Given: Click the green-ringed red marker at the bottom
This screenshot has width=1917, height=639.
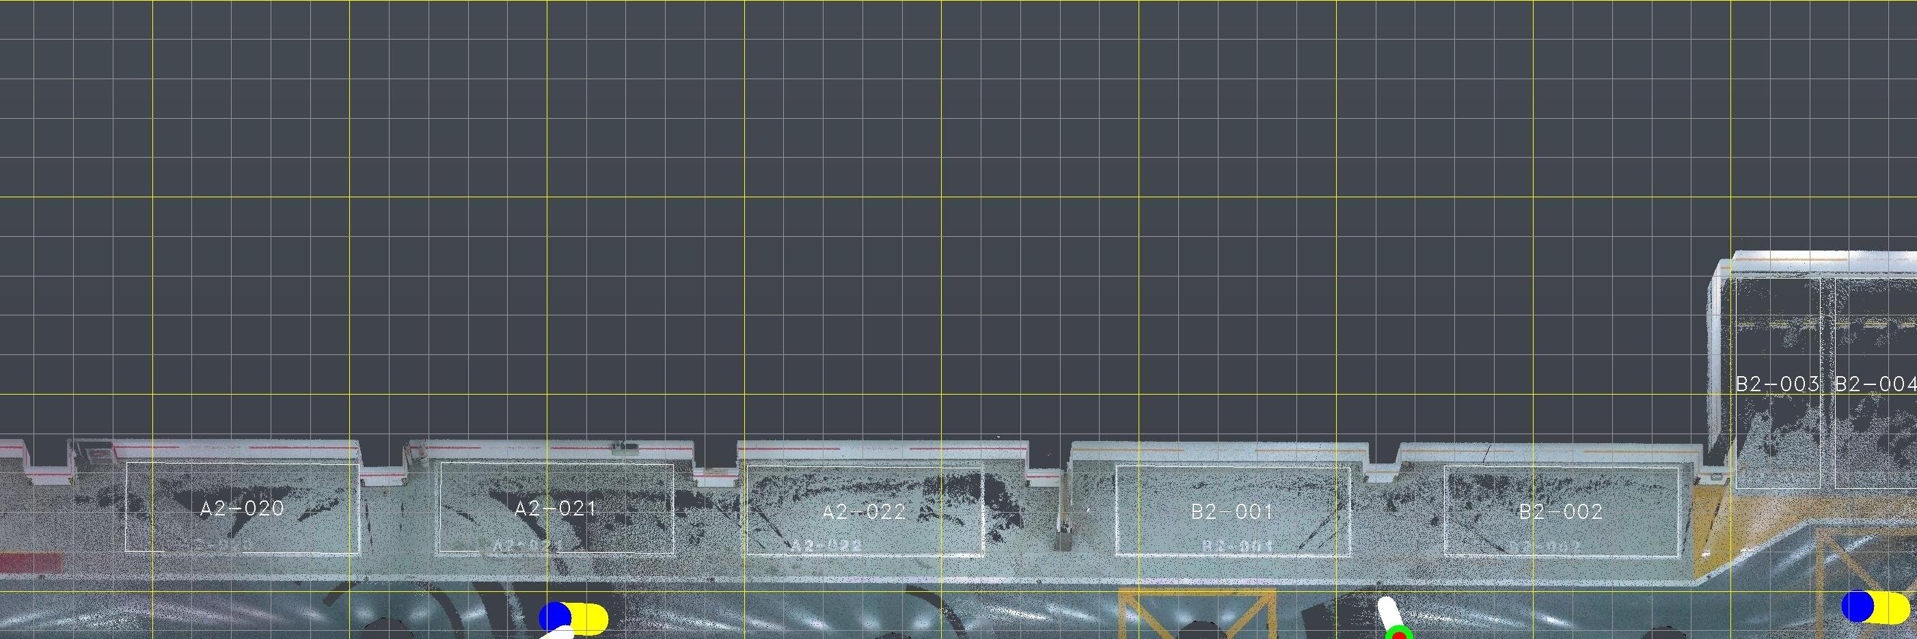Looking at the screenshot, I should pos(1399,634).
